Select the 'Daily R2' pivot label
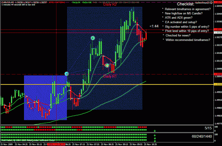The width and height of the screenshot is (222, 146). pyautogui.click(x=110, y=4)
